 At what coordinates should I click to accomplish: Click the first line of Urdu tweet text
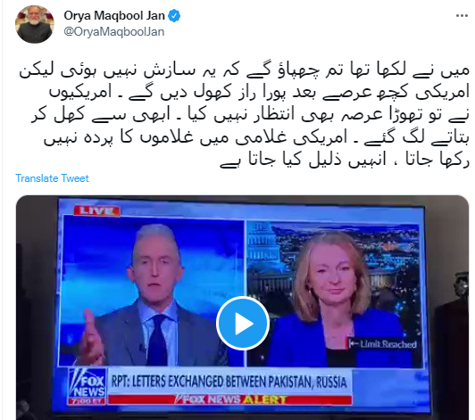tap(244, 71)
